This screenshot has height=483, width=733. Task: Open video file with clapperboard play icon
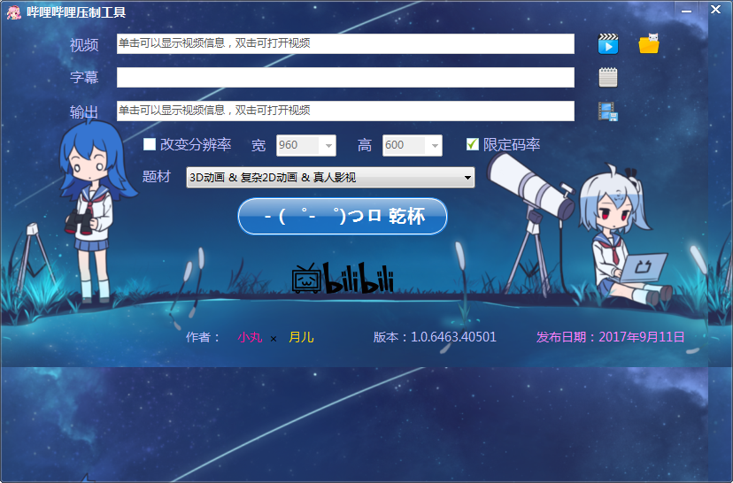607,44
